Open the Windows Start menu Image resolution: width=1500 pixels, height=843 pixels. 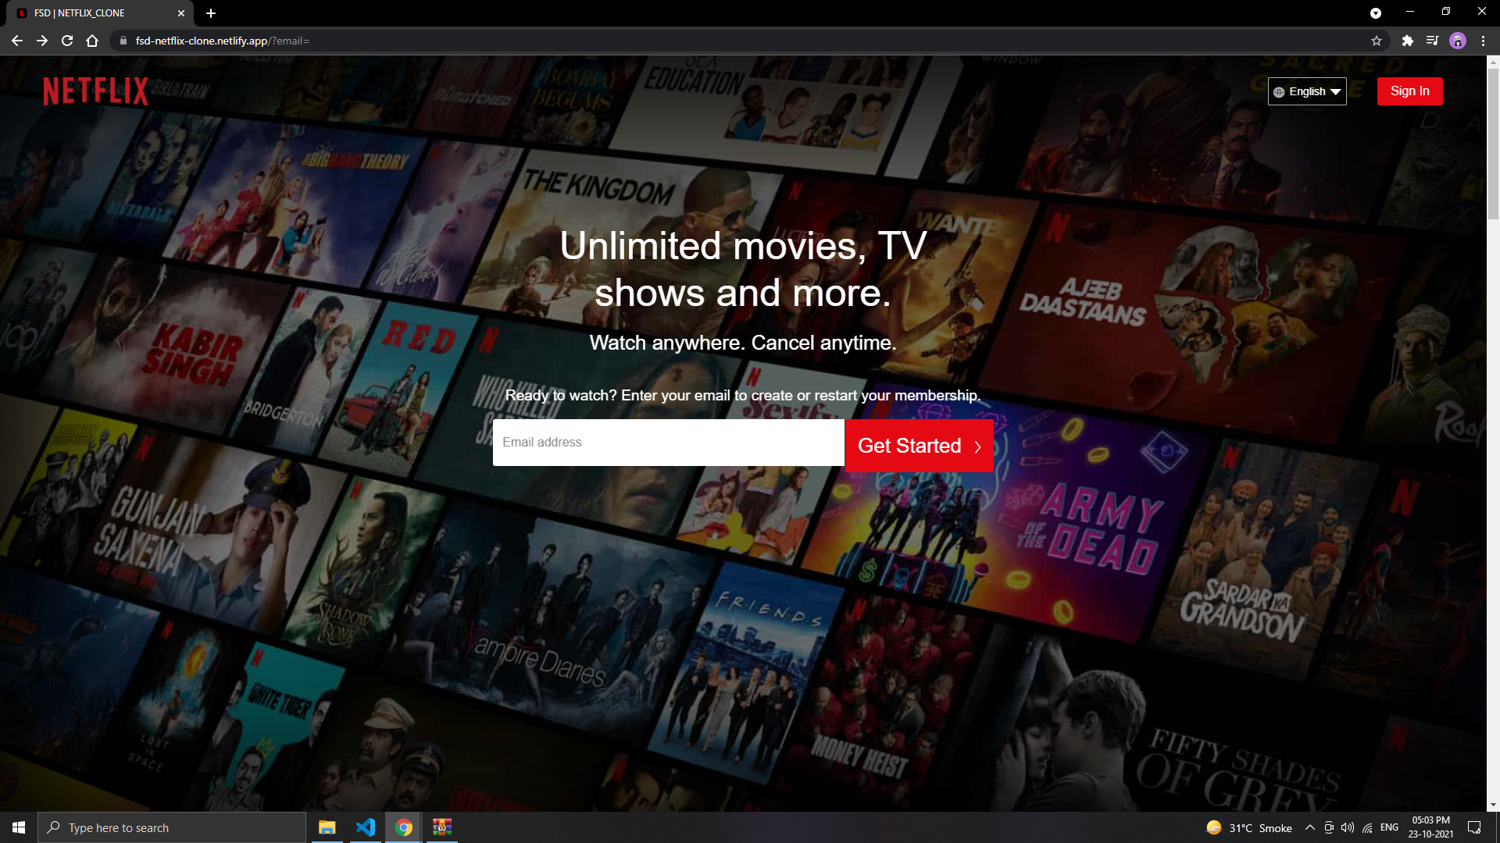[19, 827]
